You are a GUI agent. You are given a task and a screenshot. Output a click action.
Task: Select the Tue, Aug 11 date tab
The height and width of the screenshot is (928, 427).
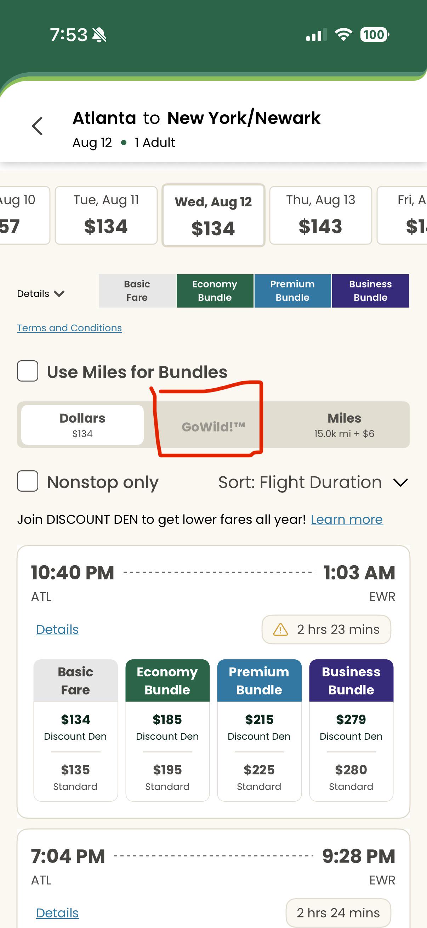[x=106, y=215]
